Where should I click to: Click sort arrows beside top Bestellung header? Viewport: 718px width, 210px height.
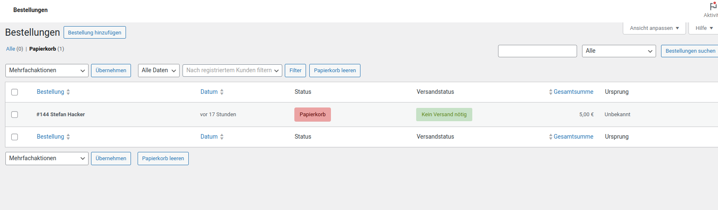coord(68,92)
